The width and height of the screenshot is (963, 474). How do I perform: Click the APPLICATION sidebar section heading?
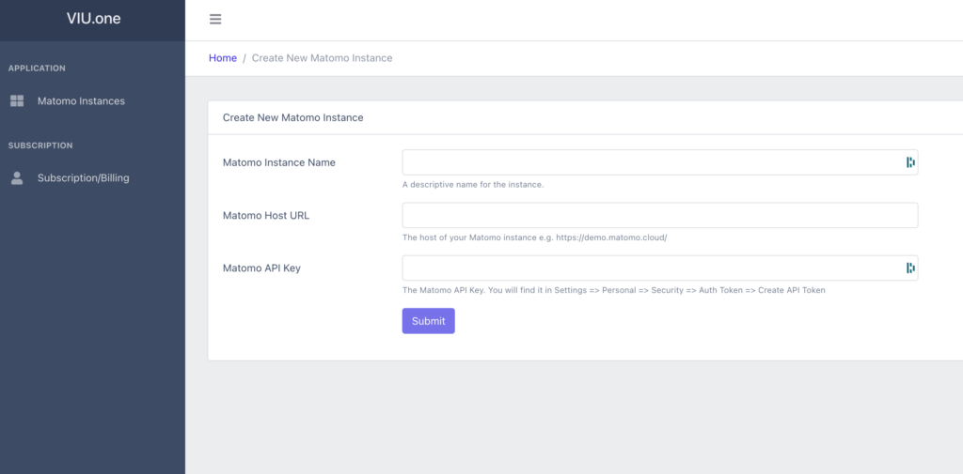point(37,69)
